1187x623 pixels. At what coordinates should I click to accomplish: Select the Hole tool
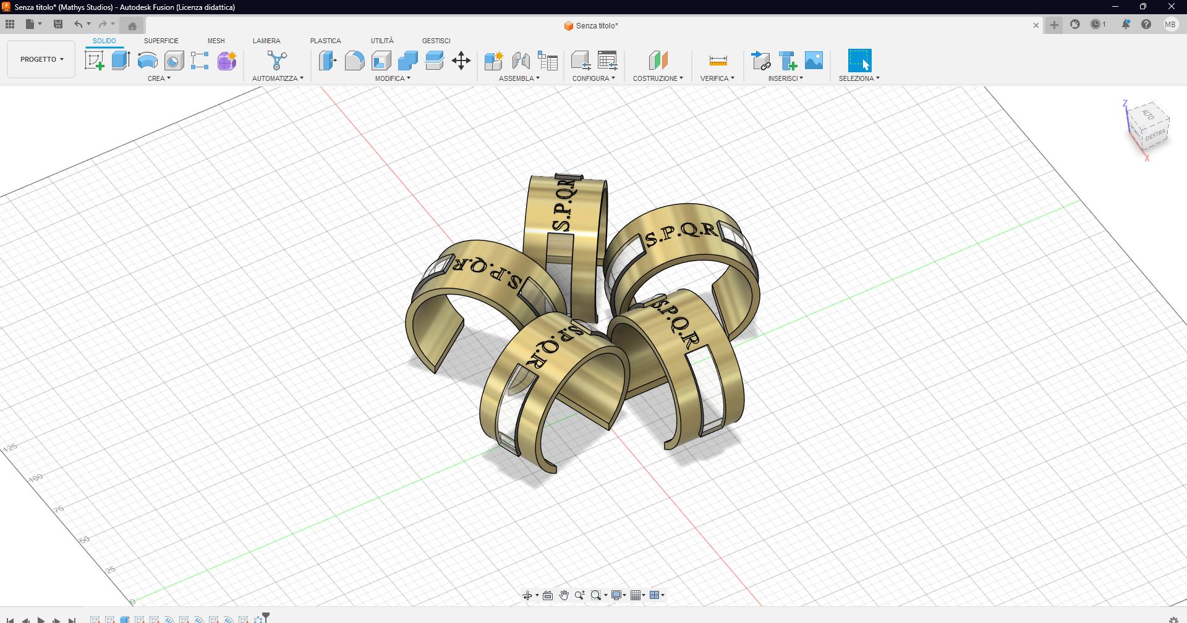174,61
